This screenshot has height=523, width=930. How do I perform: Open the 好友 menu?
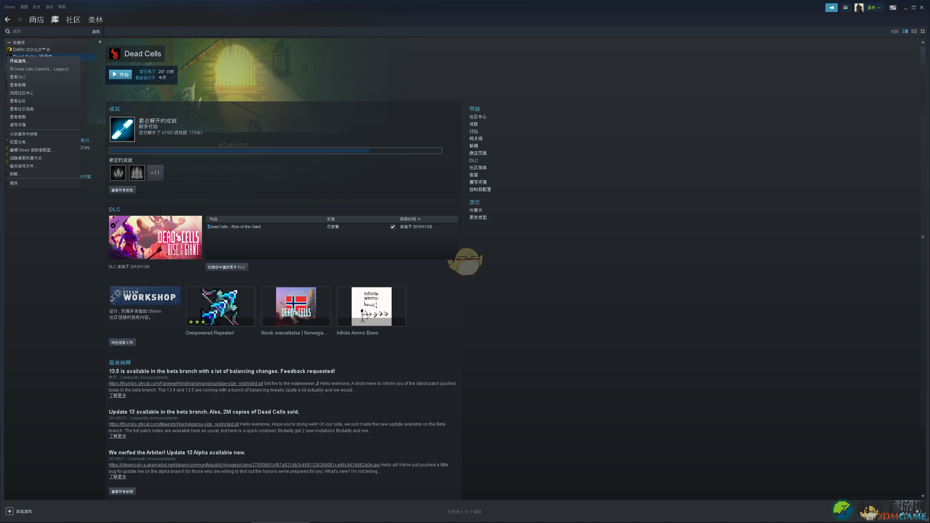coord(37,7)
